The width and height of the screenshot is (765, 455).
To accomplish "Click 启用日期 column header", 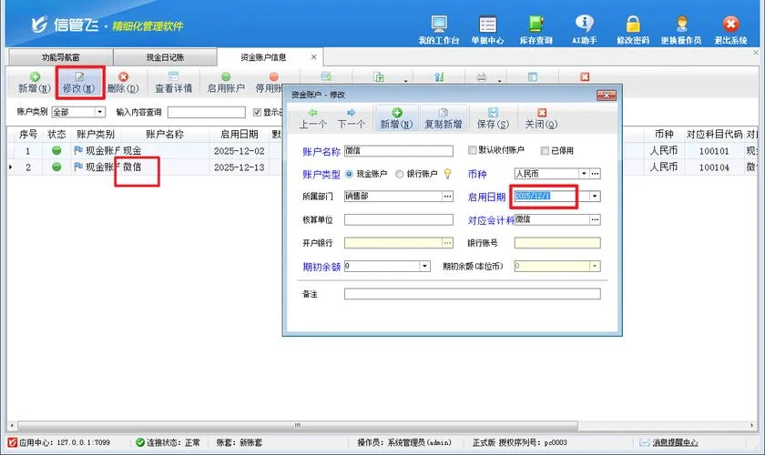I will coord(239,134).
